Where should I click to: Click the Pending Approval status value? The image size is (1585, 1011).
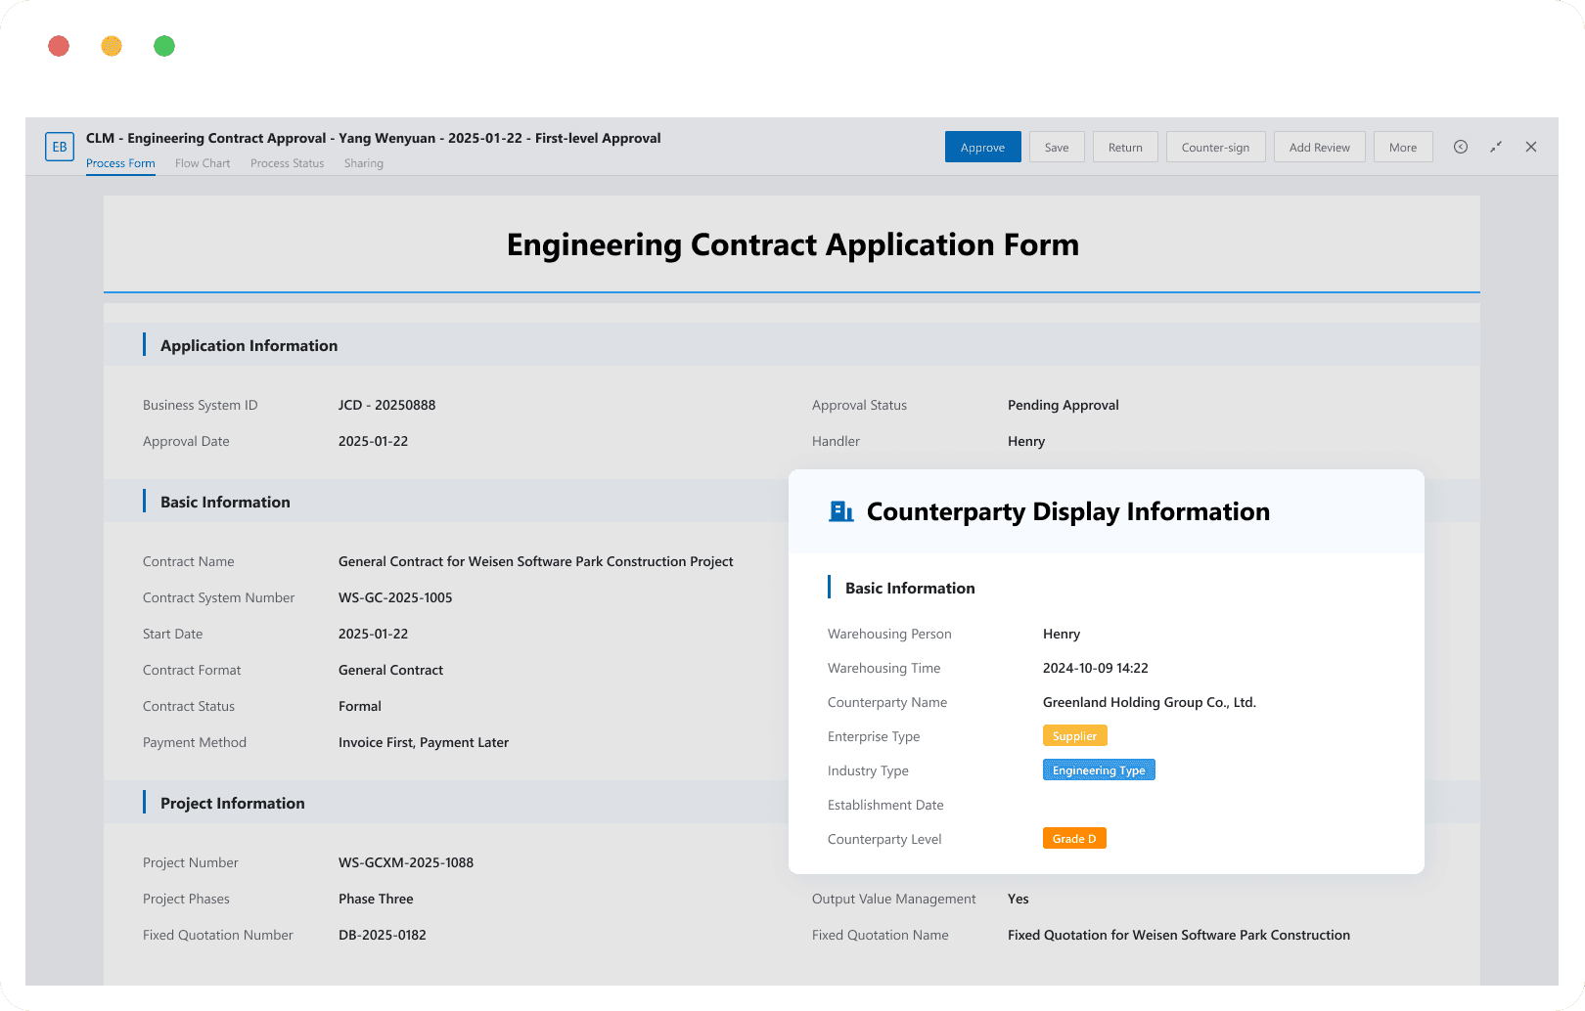1064,405
